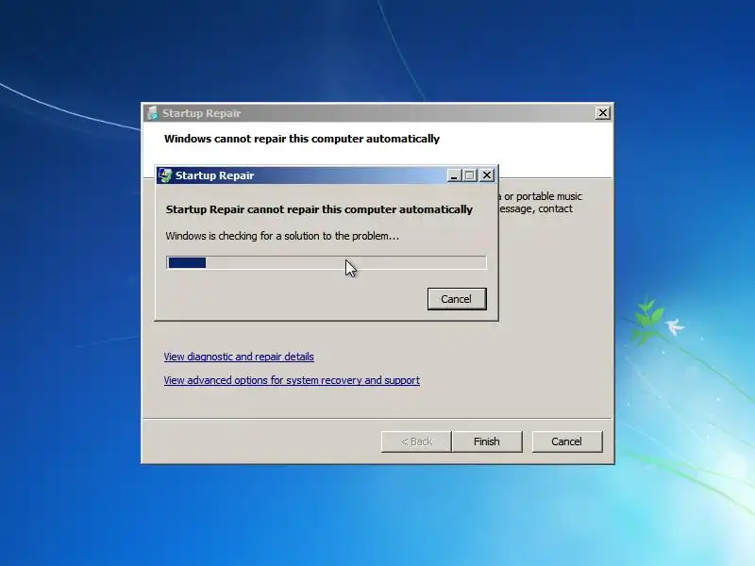
Task: Click 'Startup Repair cannot repair this computer' heading
Action: [319, 209]
